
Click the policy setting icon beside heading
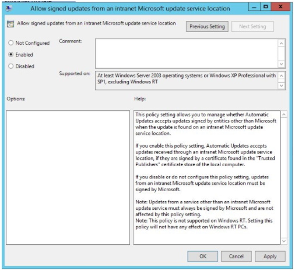pos(10,24)
